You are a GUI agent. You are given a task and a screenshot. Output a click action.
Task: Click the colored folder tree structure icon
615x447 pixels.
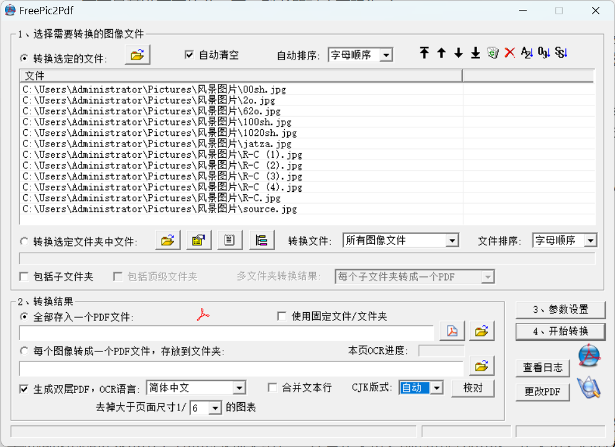(262, 240)
